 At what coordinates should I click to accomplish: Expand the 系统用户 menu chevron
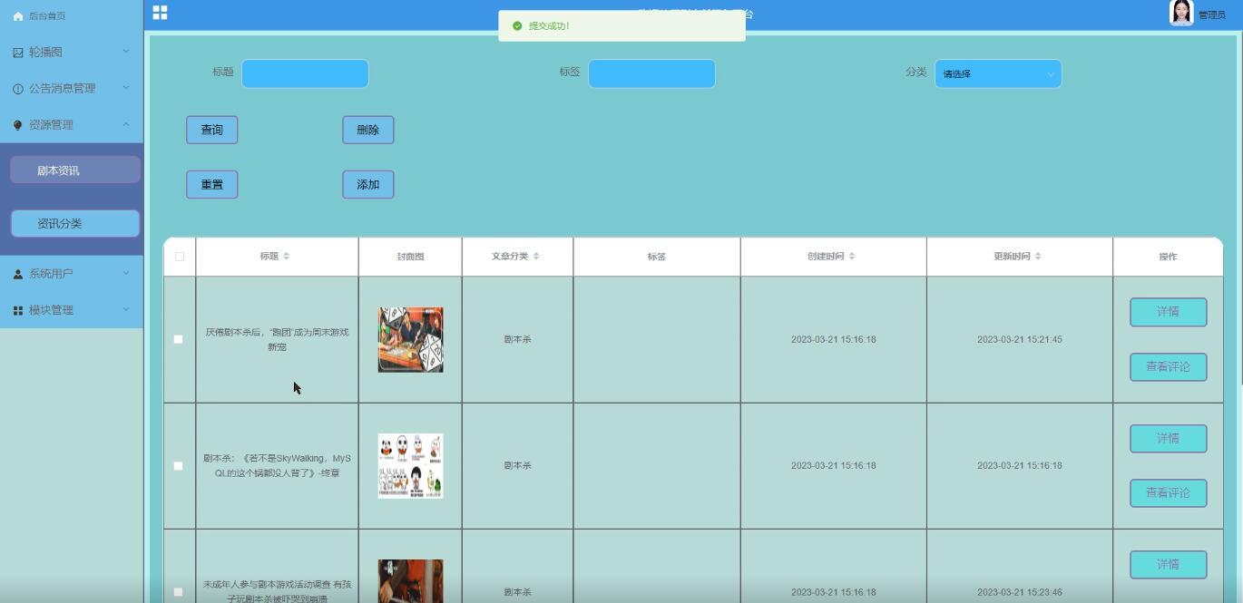coord(126,273)
